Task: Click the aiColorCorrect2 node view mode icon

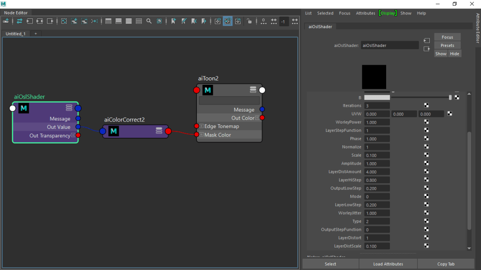Action: point(159,131)
